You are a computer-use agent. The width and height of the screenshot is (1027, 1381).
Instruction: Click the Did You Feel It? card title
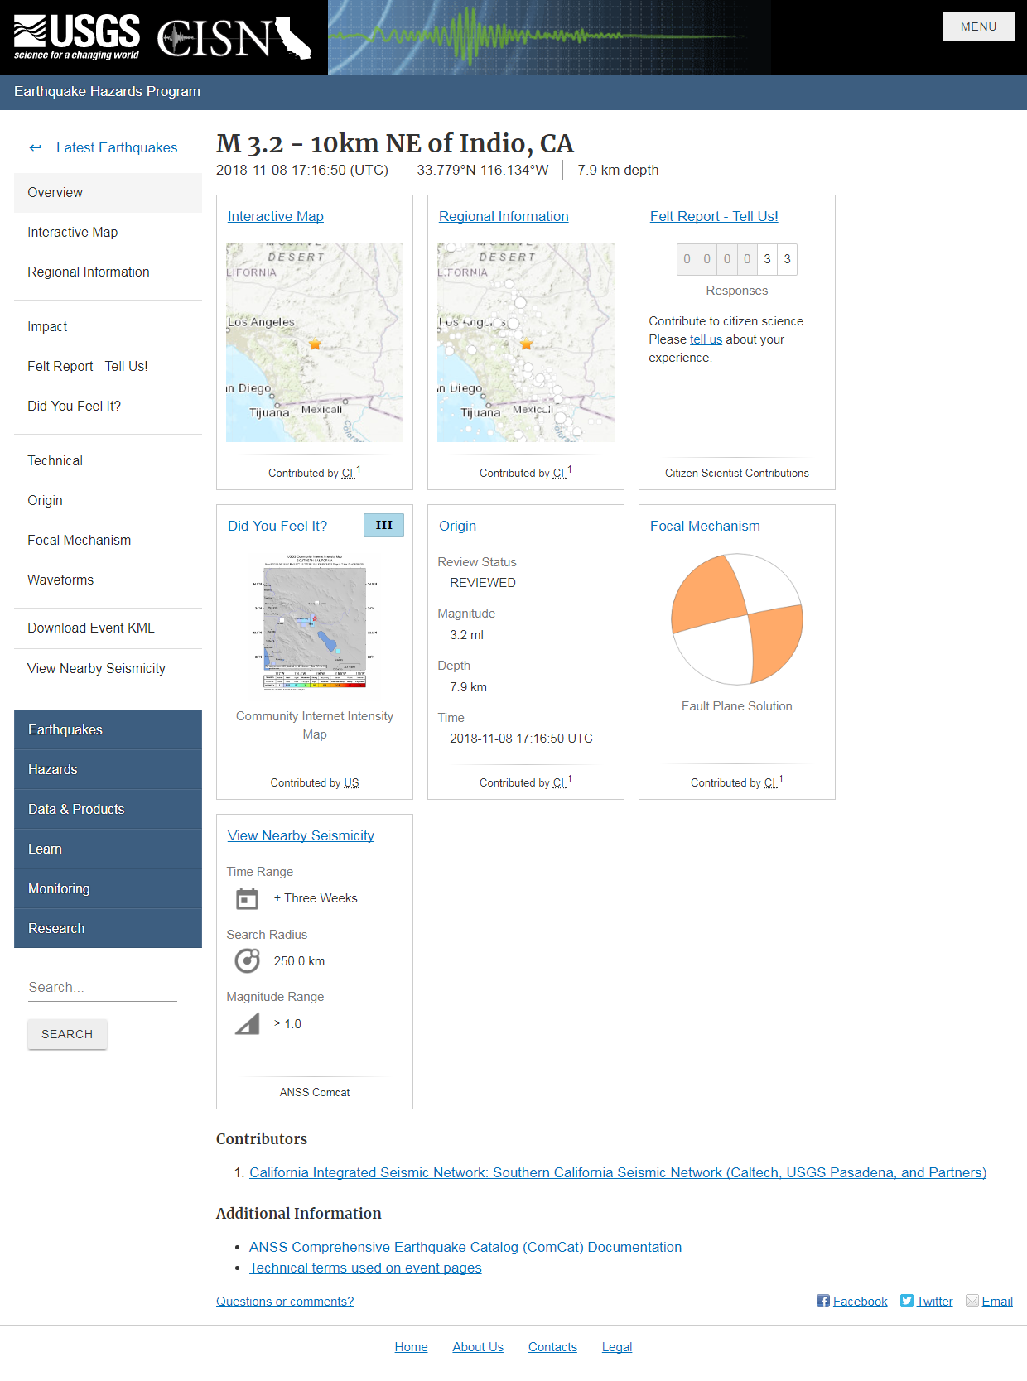277,526
